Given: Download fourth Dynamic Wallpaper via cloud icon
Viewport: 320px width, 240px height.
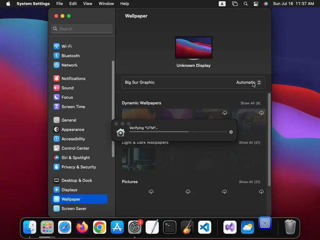Looking at the screenshot, I should pos(261,113).
